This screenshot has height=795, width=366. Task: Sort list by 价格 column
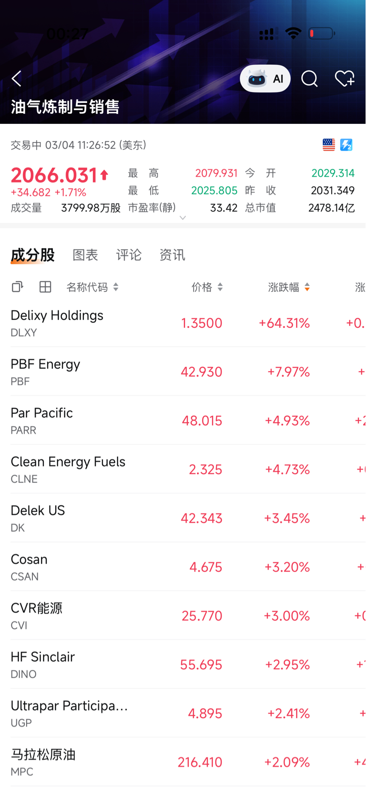tap(207, 287)
